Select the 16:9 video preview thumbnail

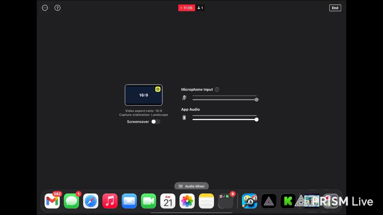click(144, 95)
